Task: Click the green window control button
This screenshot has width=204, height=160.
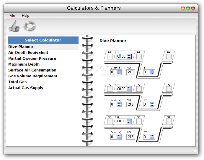Action: pos(188,8)
